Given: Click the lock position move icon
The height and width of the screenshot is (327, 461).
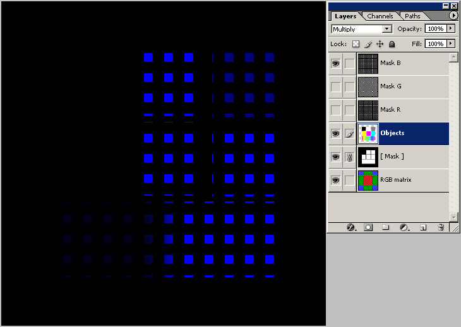Looking at the screenshot, I should (x=380, y=44).
